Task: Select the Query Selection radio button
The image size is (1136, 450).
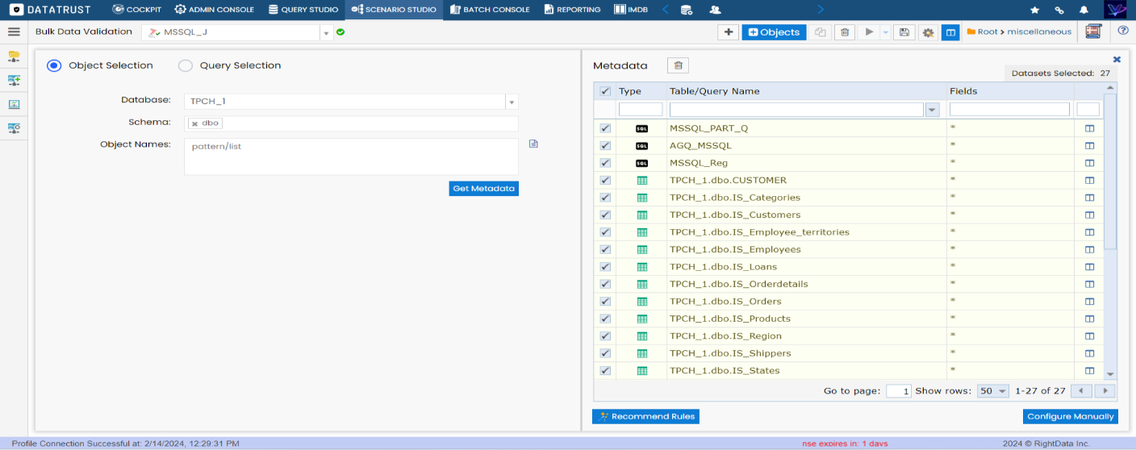Action: click(x=186, y=66)
